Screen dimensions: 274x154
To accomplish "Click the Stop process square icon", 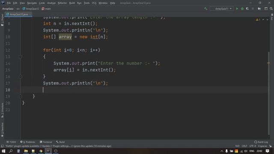I will pyautogui.click(x=253, y=9).
